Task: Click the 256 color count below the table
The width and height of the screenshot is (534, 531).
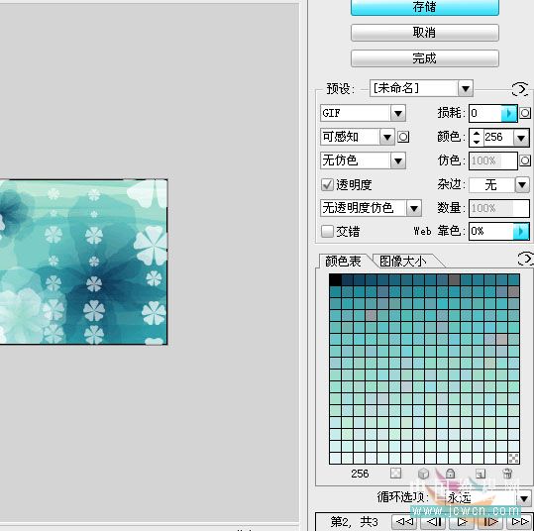Action: coord(360,474)
